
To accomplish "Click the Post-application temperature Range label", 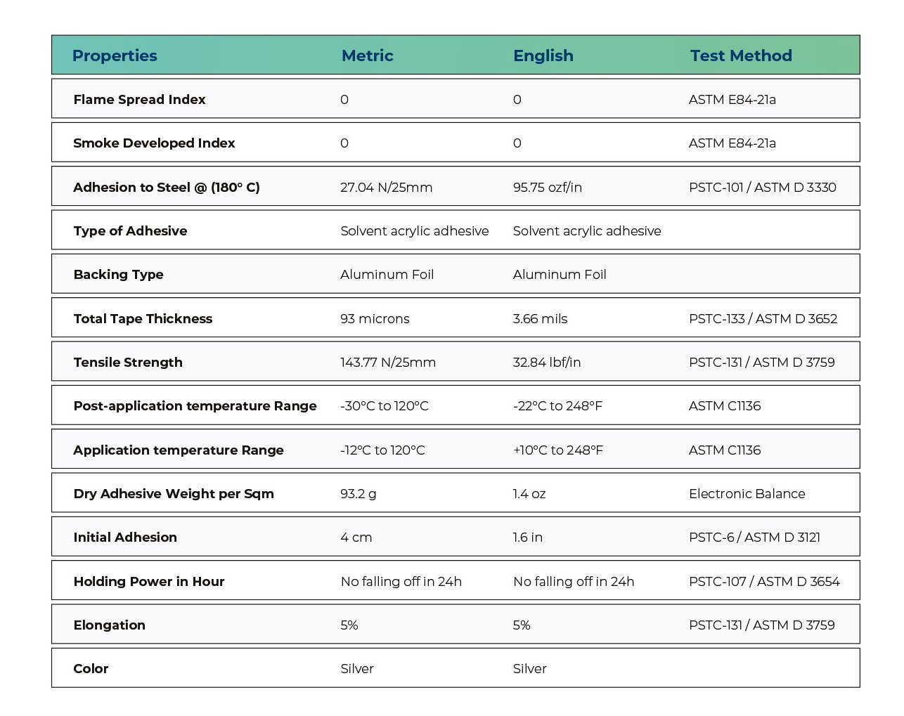I will tap(195, 406).
